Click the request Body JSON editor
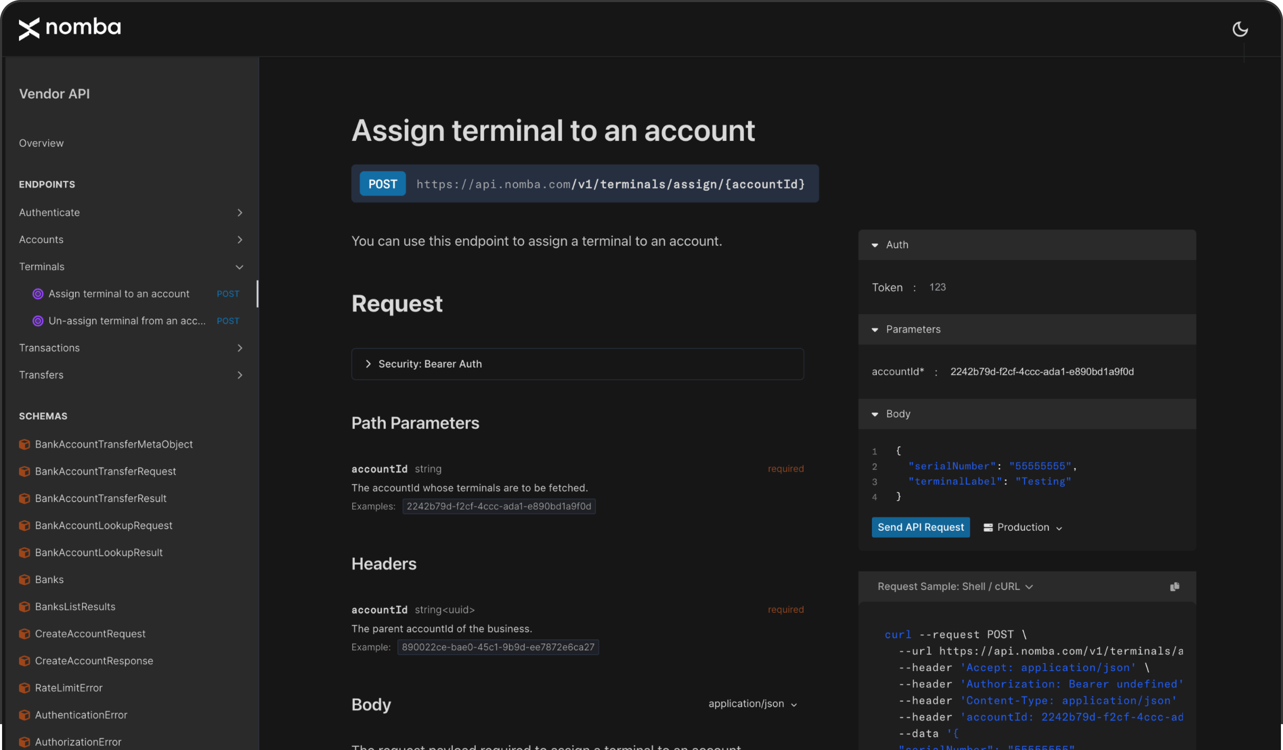1283x750 pixels. point(1026,473)
